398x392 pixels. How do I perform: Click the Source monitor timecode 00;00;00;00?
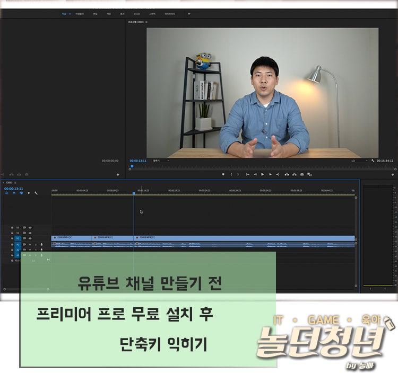pos(110,161)
